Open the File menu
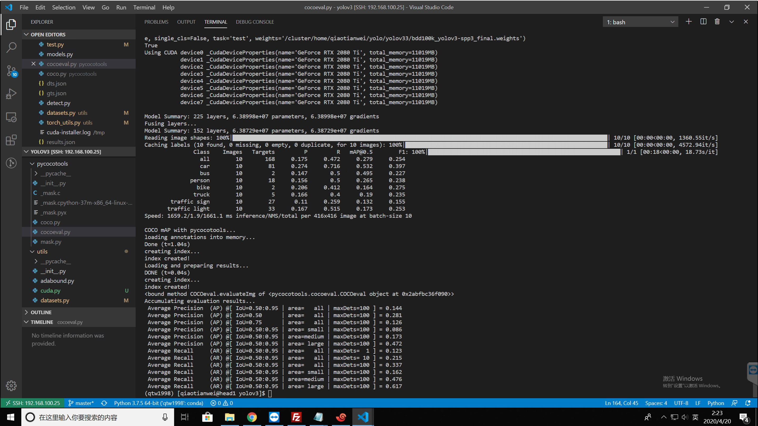The height and width of the screenshot is (426, 758). [24, 7]
